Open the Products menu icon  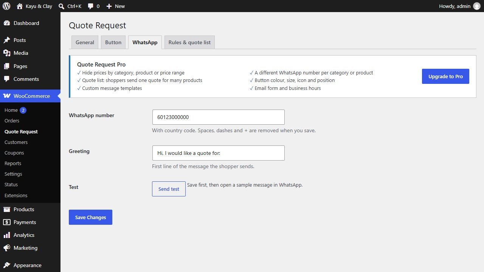(7, 209)
